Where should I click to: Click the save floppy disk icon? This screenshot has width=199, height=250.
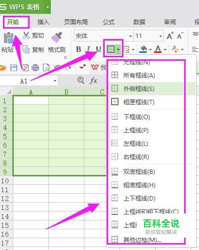click(14, 68)
